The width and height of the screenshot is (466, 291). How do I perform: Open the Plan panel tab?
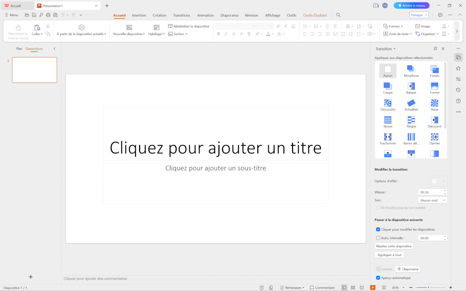point(19,48)
